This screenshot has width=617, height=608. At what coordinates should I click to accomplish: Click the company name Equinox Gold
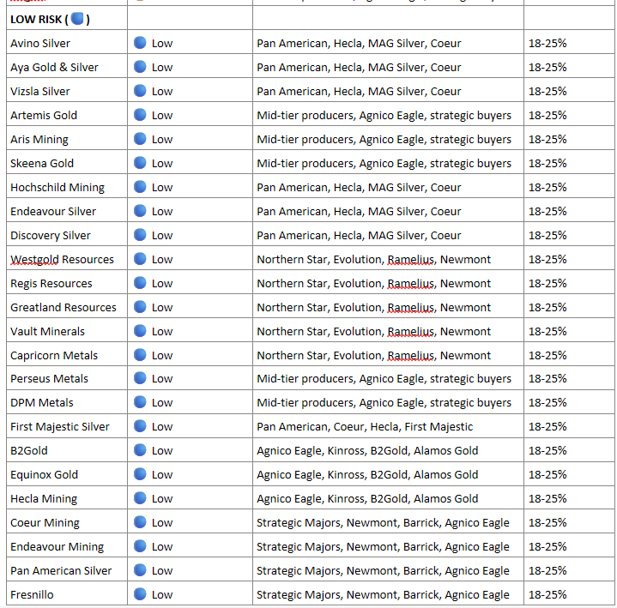coord(44,474)
